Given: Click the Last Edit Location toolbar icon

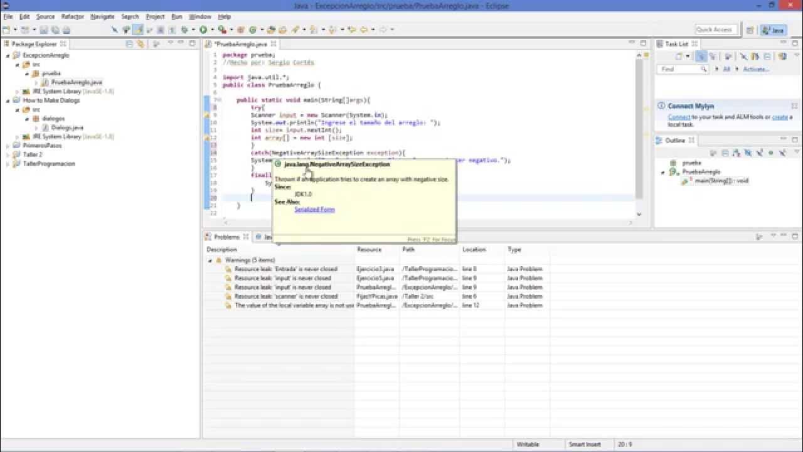Looking at the screenshot, I should 351,30.
